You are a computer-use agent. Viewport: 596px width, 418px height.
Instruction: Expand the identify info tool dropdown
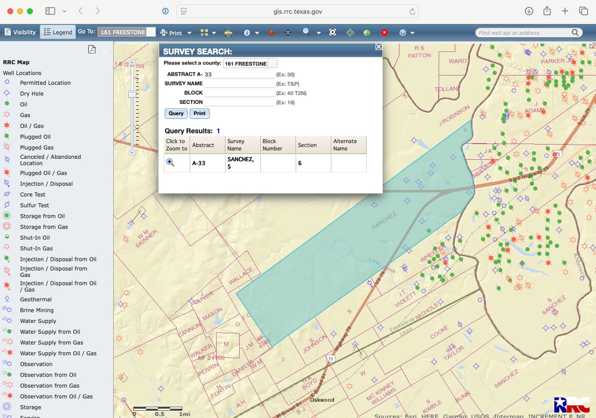point(256,33)
